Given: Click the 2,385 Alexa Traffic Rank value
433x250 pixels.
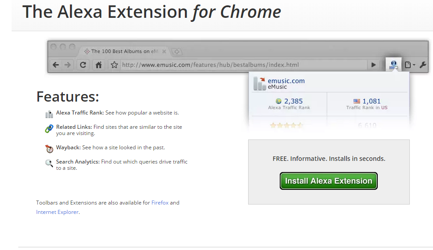Looking at the screenshot, I should pyautogui.click(x=293, y=101).
